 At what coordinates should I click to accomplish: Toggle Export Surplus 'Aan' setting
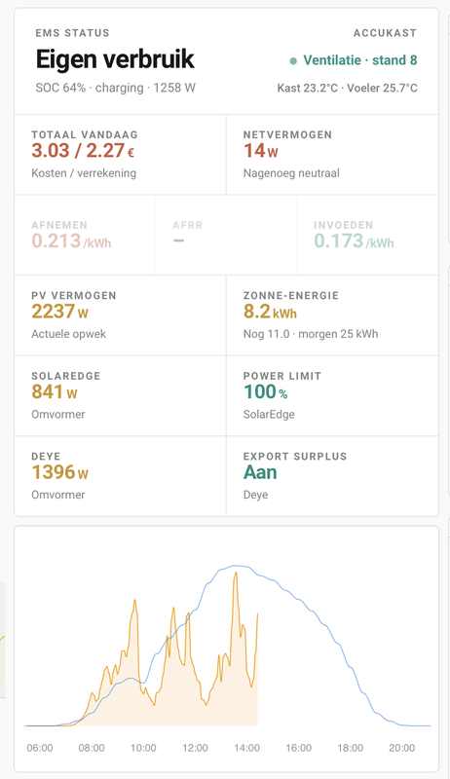[x=260, y=472]
